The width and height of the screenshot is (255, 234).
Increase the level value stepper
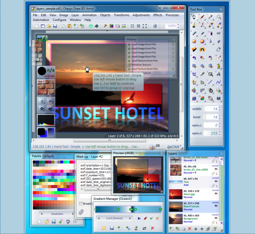point(220,115)
